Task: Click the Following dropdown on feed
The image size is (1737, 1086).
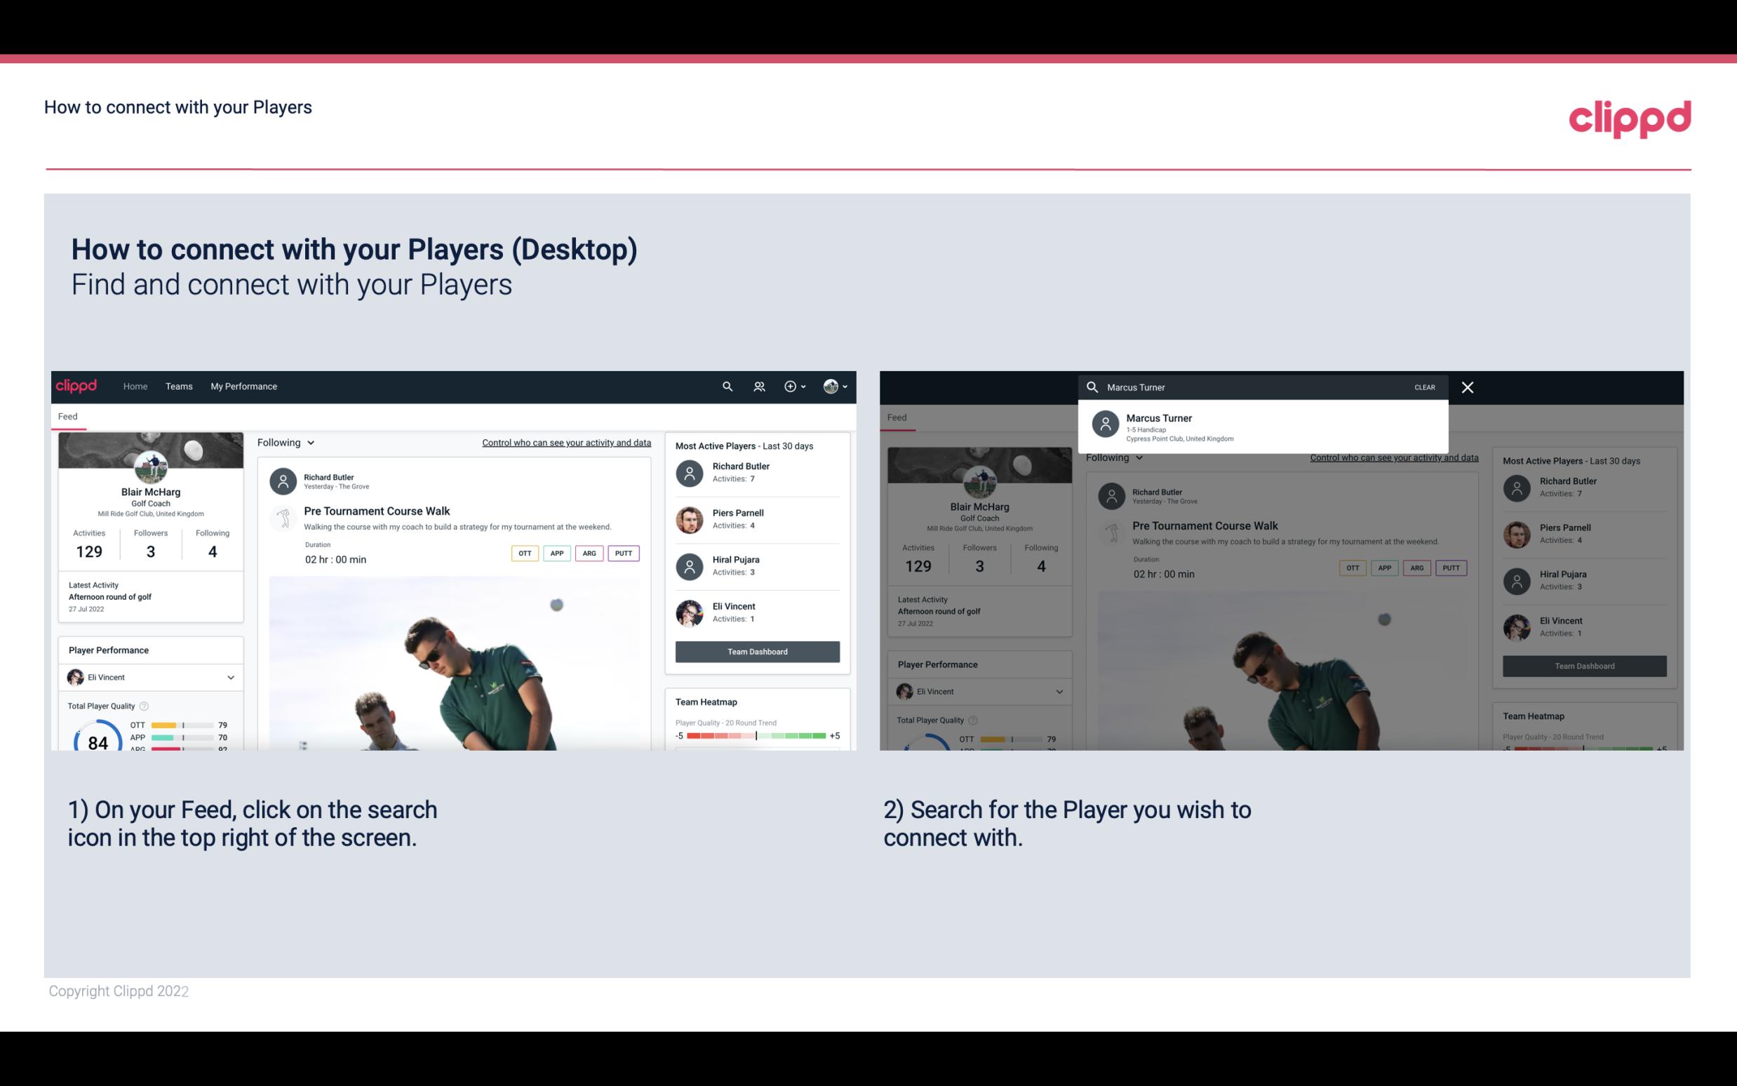Action: [285, 442]
